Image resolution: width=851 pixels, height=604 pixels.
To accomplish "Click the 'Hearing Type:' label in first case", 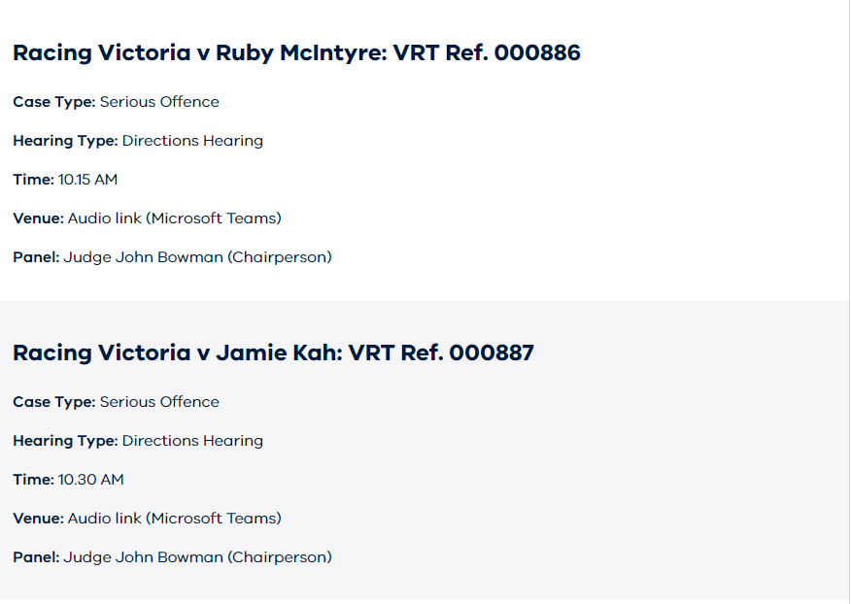I will 66,141.
